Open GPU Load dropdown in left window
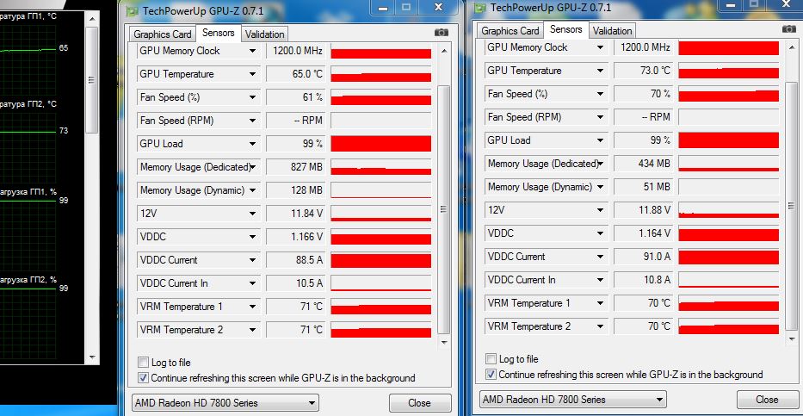This screenshot has width=803, height=416. tap(252, 144)
